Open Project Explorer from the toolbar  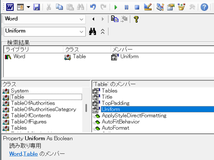click(160, 7)
